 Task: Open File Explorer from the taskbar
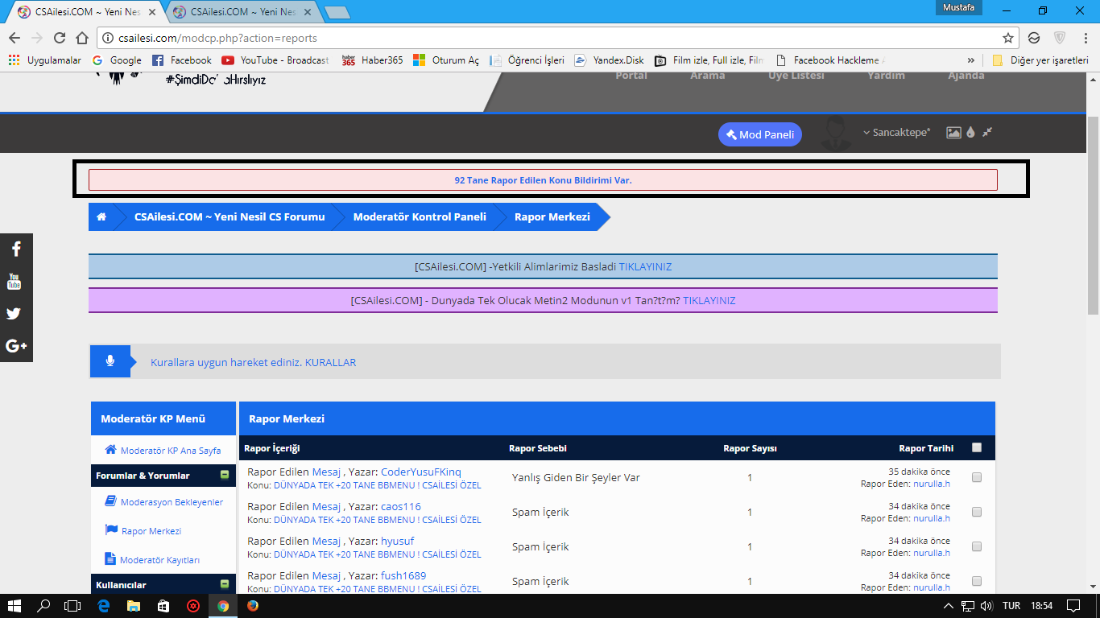(x=133, y=605)
